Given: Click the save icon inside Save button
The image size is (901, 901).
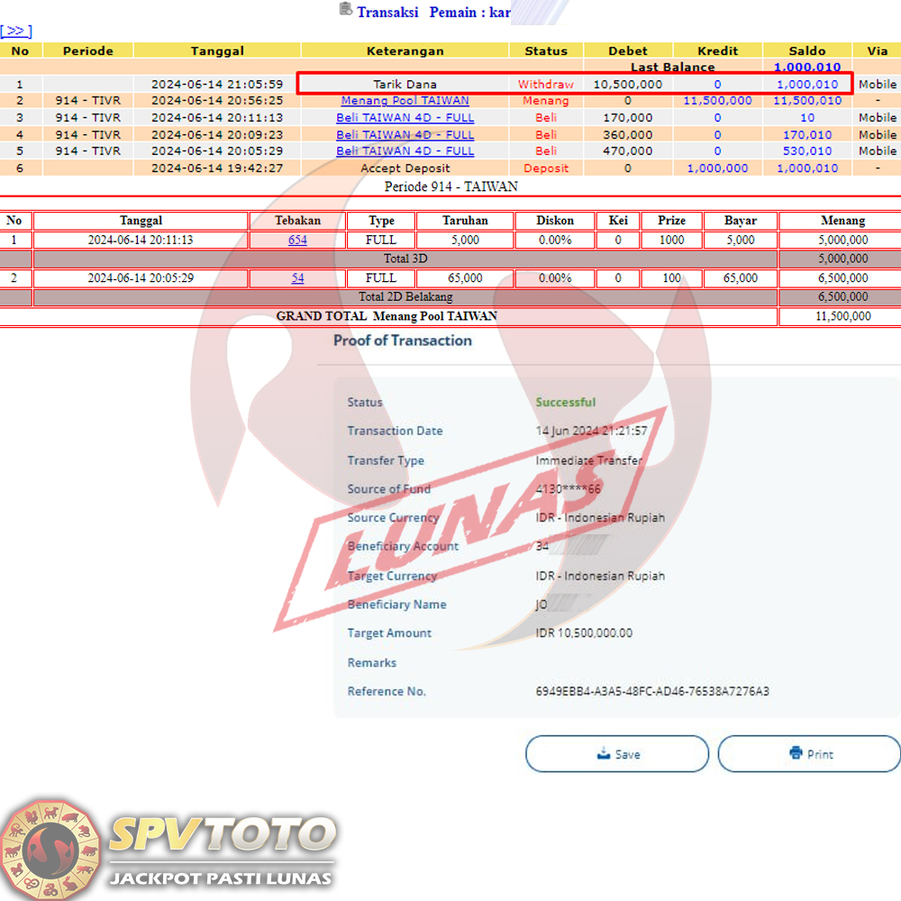Looking at the screenshot, I should 604,753.
